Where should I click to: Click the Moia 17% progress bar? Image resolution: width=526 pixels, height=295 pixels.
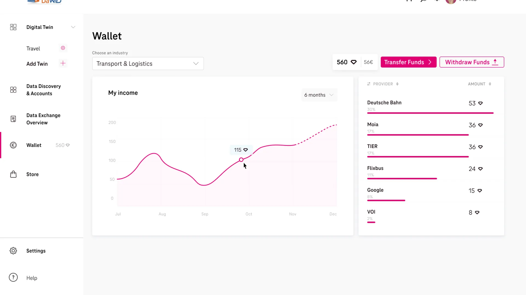click(418, 135)
